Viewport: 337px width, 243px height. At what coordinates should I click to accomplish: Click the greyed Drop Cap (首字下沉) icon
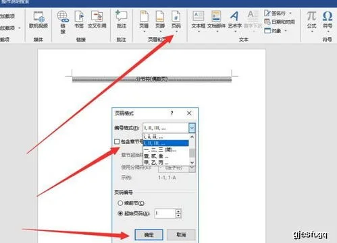click(253, 22)
